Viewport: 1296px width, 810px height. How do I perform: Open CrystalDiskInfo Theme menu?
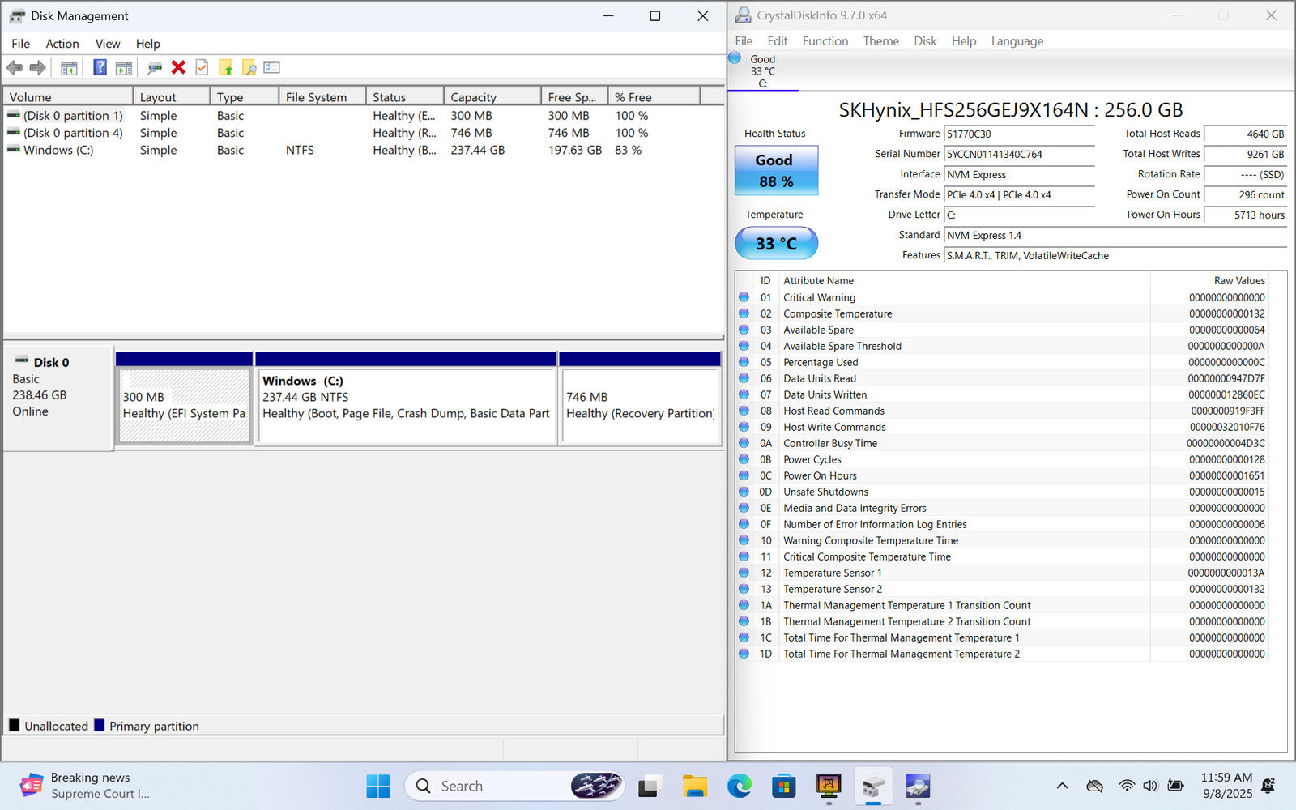tap(880, 41)
